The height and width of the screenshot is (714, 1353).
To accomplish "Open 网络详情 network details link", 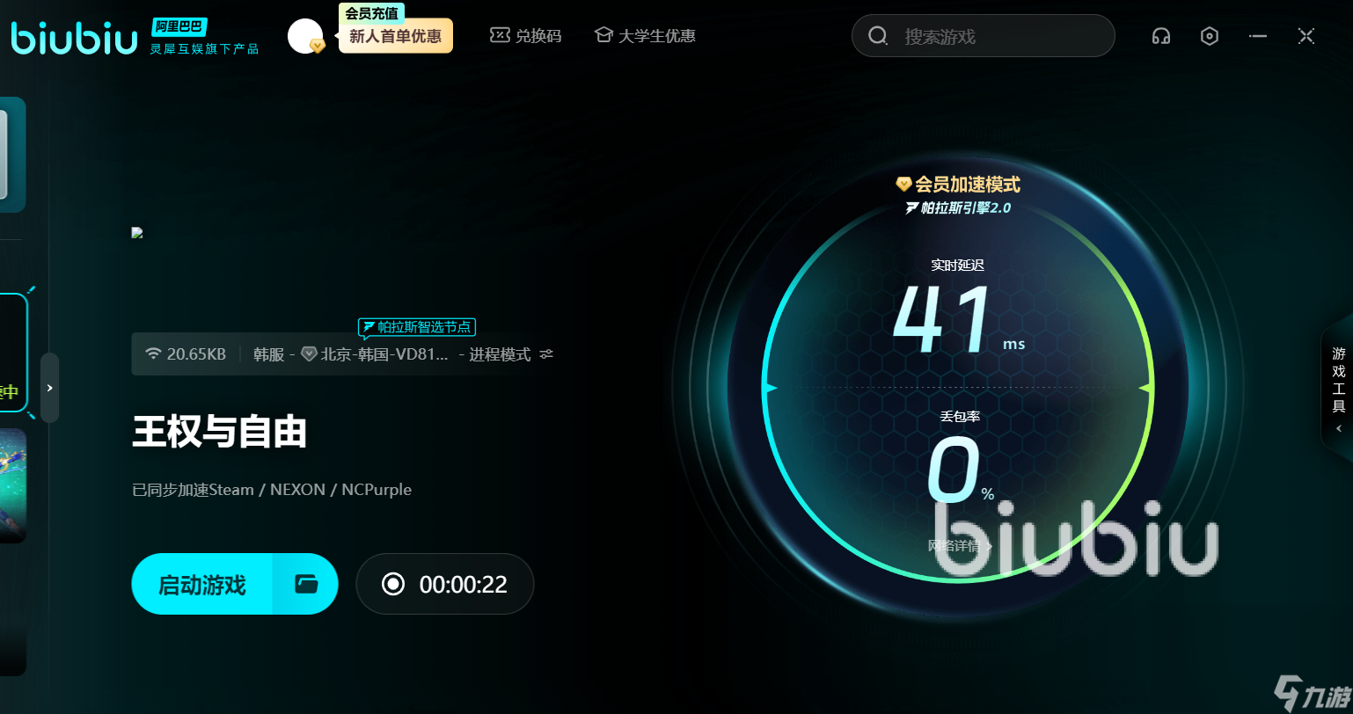I will [x=960, y=546].
